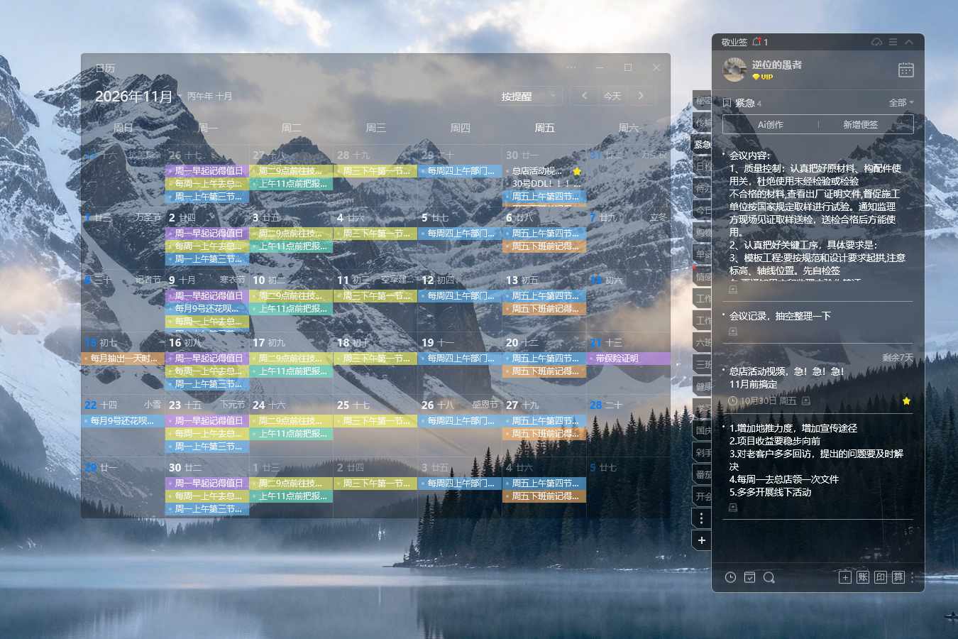958x639 pixels.
Task: Open the clock reminder icon at panel bottom
Action: pyautogui.click(x=730, y=577)
